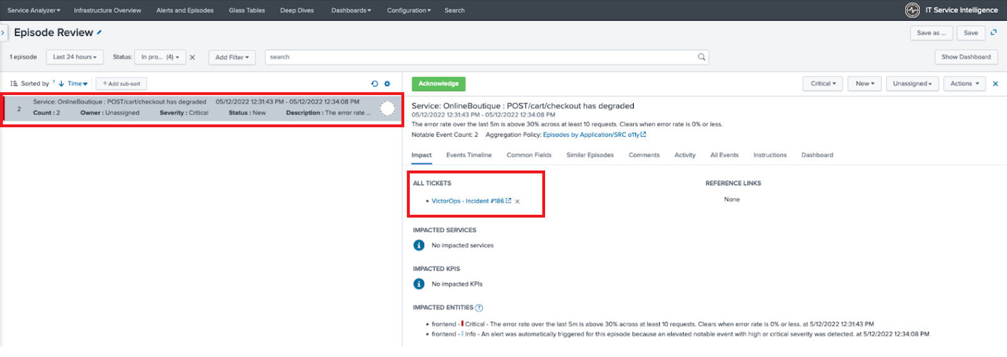This screenshot has width=1007, height=357.
Task: Switch to the All Events tab
Action: click(x=724, y=155)
